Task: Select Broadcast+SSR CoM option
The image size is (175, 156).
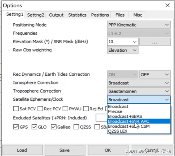Action: pos(139,126)
